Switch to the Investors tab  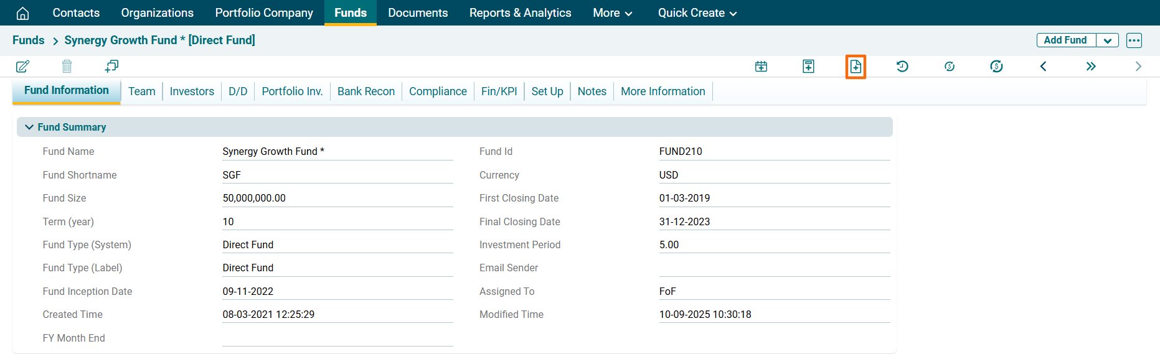[192, 91]
